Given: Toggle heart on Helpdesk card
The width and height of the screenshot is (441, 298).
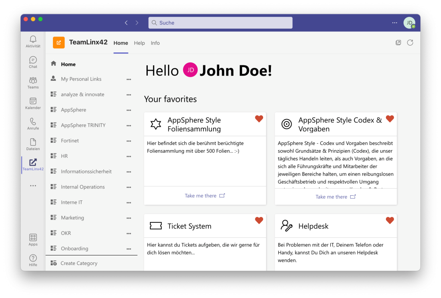Looking at the screenshot, I should pos(390,221).
